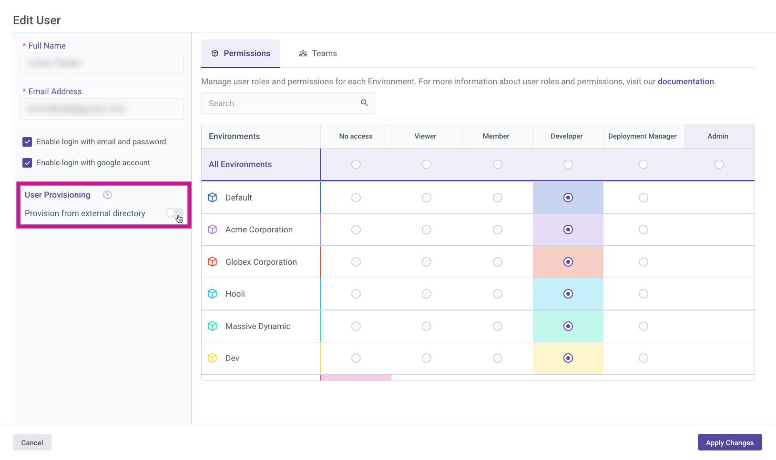The width and height of the screenshot is (776, 460).
Task: Set Default environment to Viewer role
Action: (426, 198)
